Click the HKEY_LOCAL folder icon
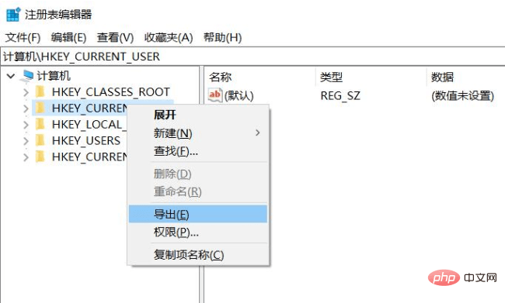The height and width of the screenshot is (303, 505). coord(40,124)
